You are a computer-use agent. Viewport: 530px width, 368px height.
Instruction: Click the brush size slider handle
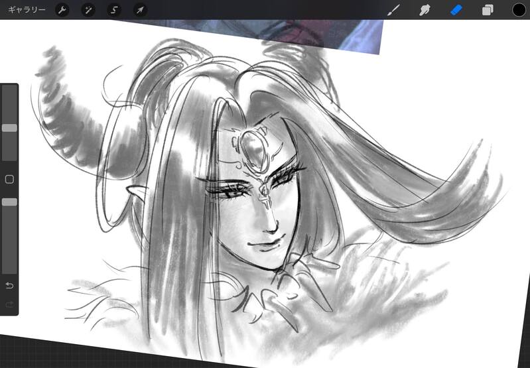[x=9, y=128]
